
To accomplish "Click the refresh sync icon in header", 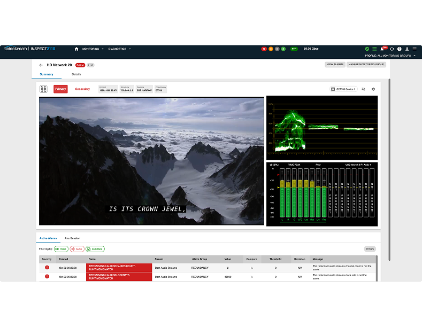I will (392, 49).
